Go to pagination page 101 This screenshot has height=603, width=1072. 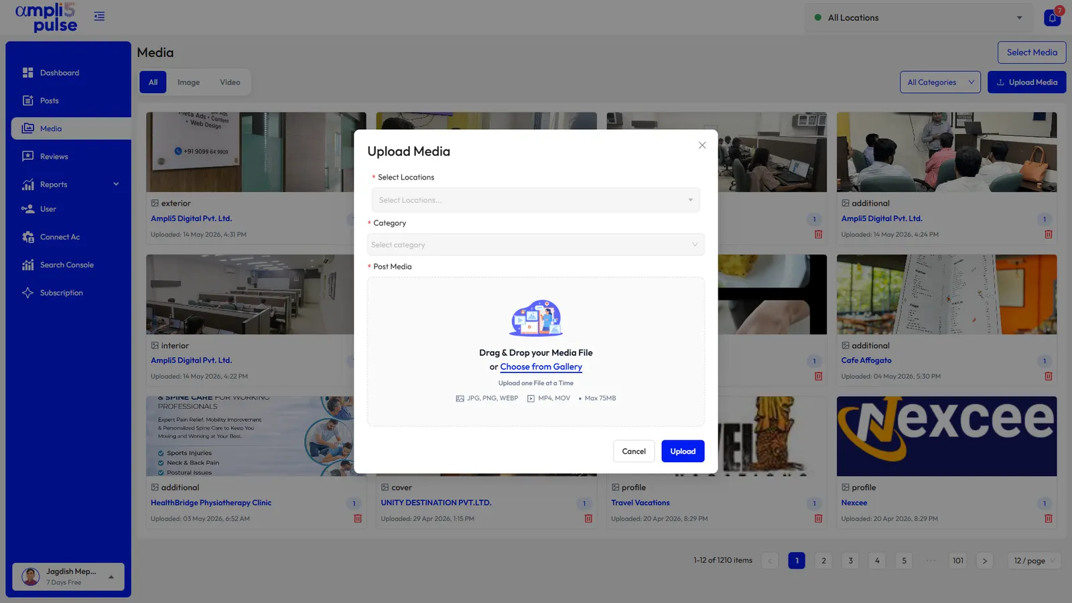point(958,561)
